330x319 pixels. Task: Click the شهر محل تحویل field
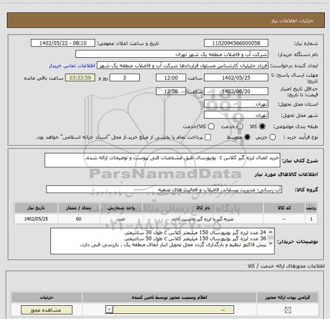click(236, 115)
